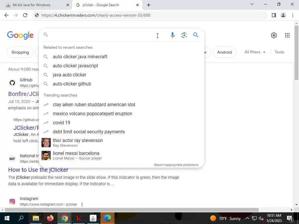The height and width of the screenshot is (224, 299).
Task: Select thor actor ray stevenson suggestion
Action: pos(121,143)
